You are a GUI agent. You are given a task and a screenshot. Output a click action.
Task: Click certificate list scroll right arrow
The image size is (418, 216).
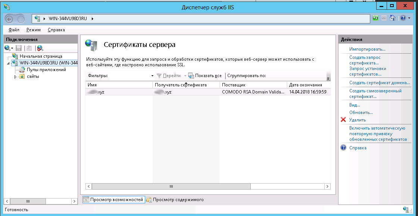click(x=327, y=187)
